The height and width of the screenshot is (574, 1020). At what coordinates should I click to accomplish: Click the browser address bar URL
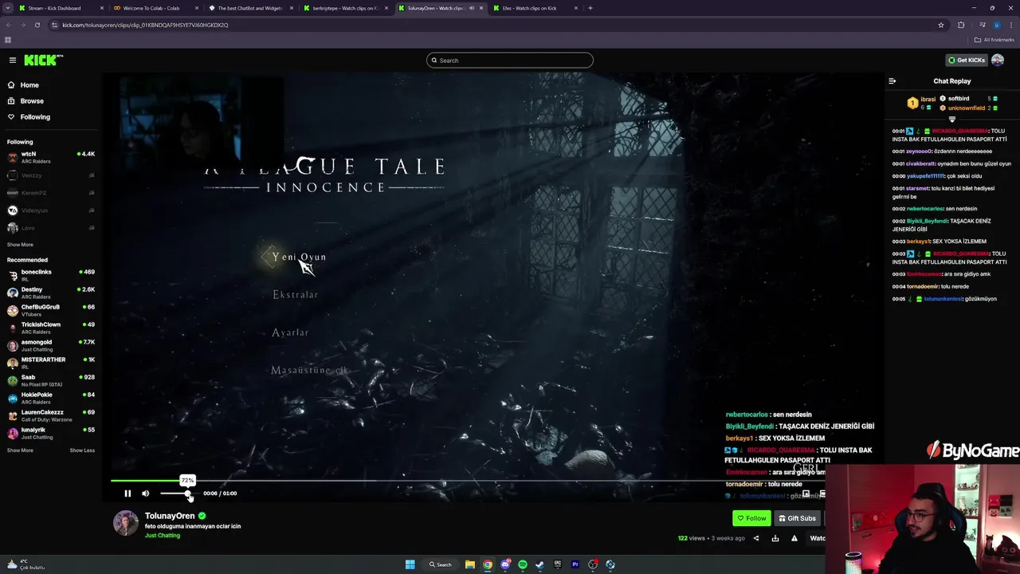tap(145, 25)
